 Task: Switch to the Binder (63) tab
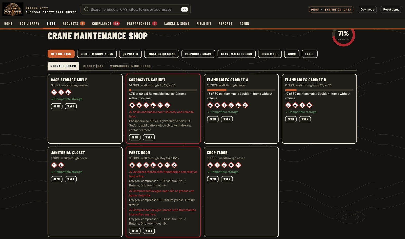point(93,66)
